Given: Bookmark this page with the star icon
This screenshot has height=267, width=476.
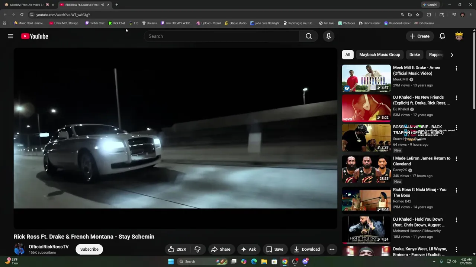Looking at the screenshot, I should click(418, 15).
